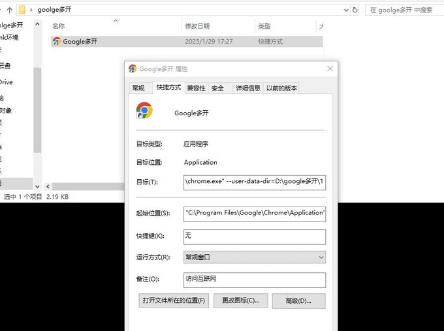Expand the address bar history dropdown
Screen dimensions: 444x331
[343, 10]
